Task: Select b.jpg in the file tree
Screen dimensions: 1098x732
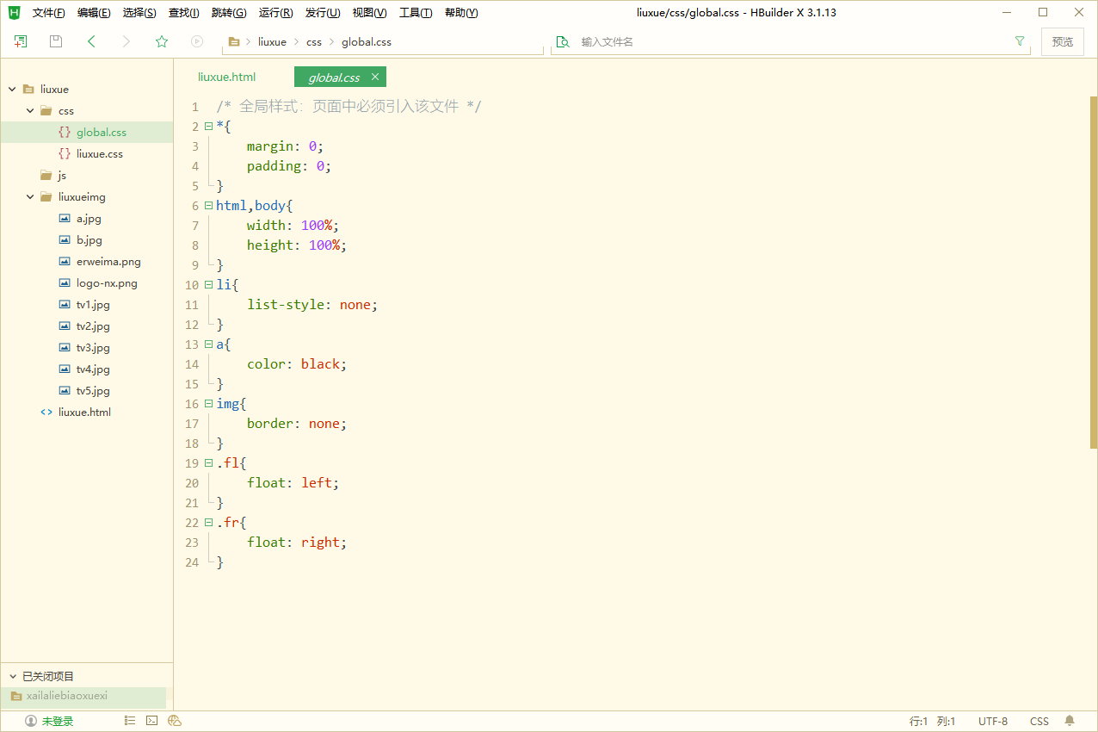Action: (x=89, y=240)
